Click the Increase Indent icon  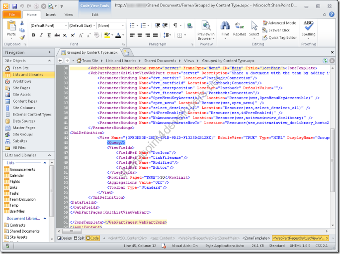tap(165, 25)
